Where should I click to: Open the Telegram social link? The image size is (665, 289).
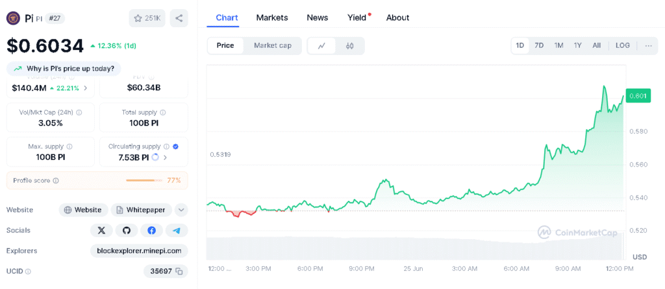click(177, 231)
